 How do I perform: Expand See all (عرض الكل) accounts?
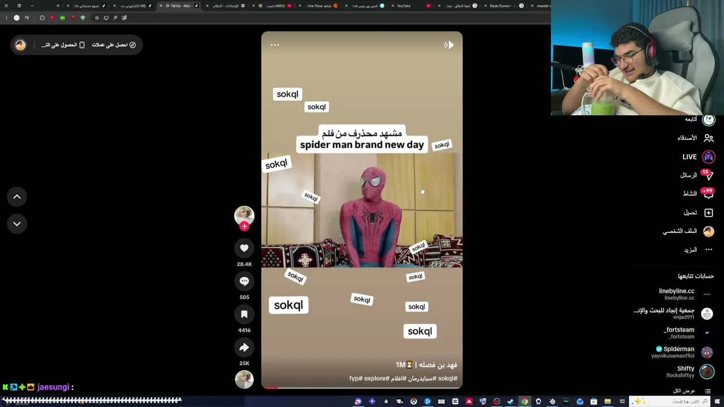click(692, 391)
